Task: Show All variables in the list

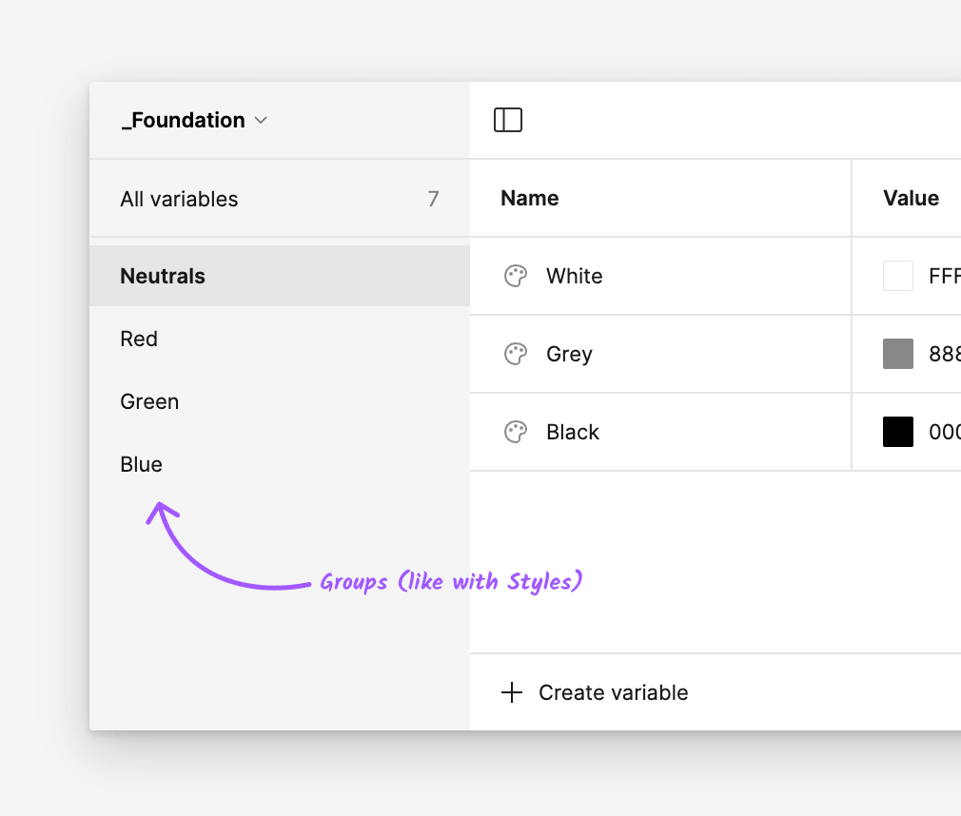Action: [179, 199]
